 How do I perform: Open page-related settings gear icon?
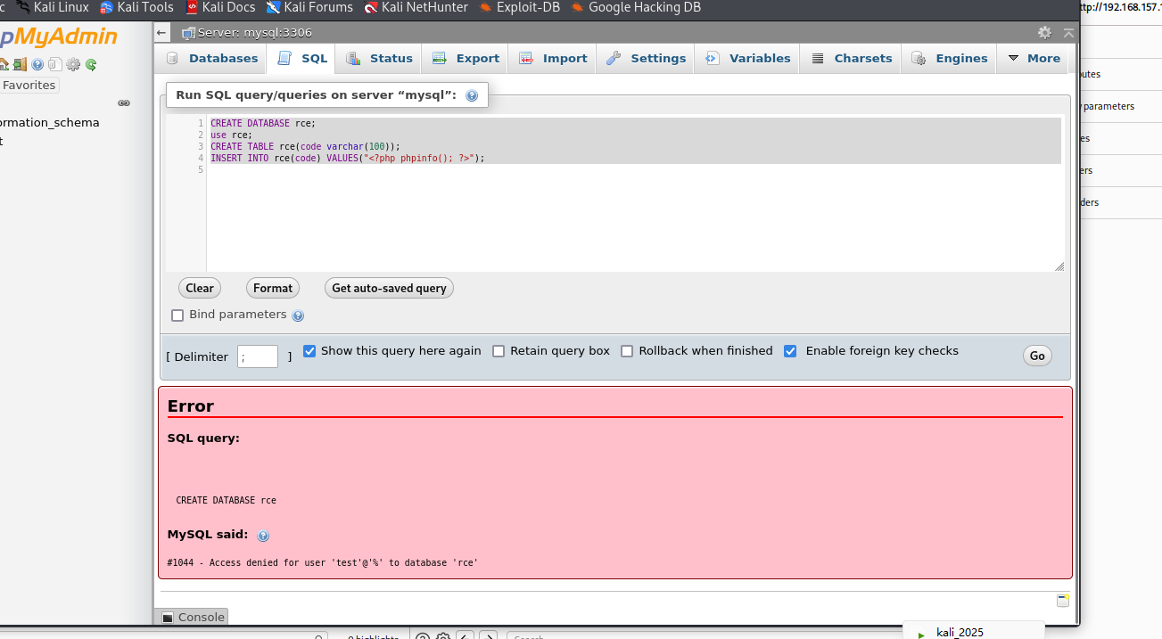(x=1044, y=33)
